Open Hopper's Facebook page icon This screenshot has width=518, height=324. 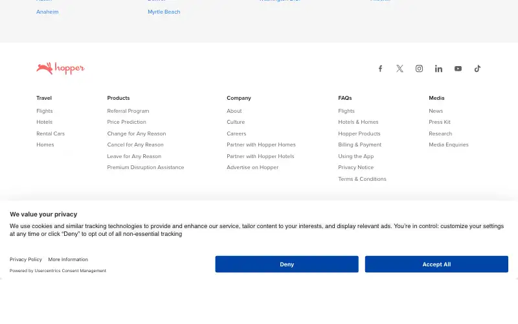coord(380,69)
